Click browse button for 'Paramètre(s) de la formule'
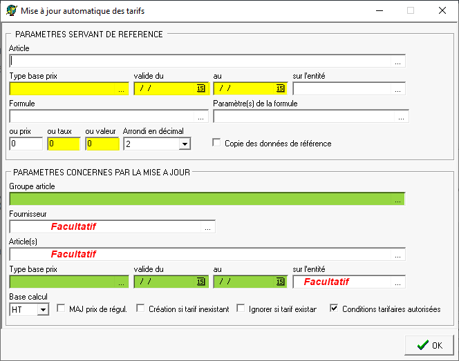 [x=402, y=117]
